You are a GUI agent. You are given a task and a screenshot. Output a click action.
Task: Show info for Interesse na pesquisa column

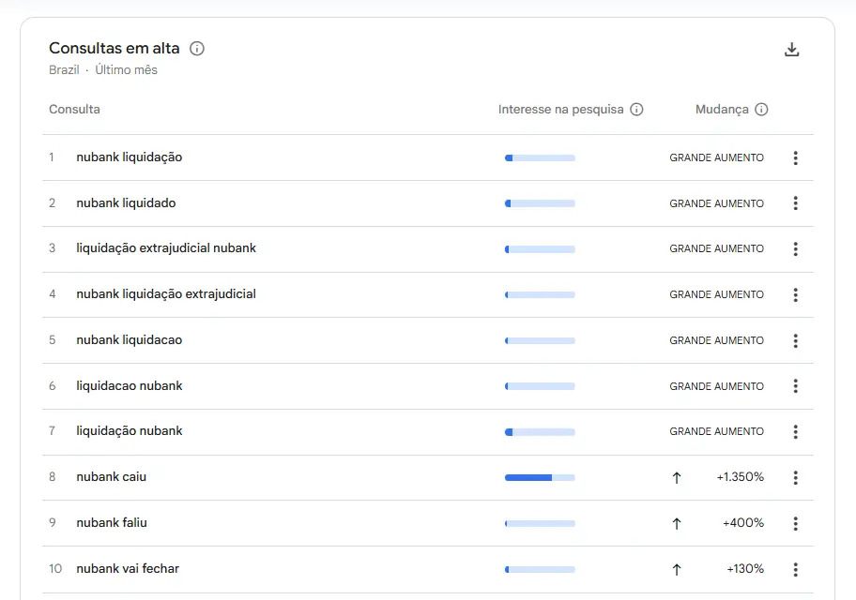pyautogui.click(x=636, y=109)
